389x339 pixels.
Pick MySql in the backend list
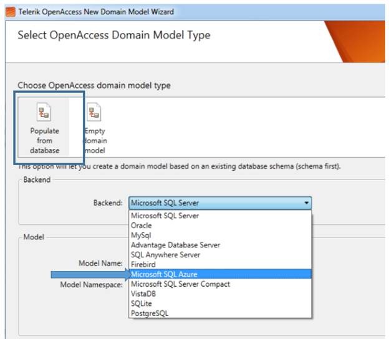tap(141, 235)
